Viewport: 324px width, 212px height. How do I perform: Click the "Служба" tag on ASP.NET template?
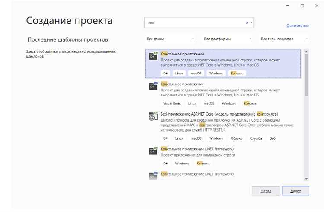pos(256,138)
